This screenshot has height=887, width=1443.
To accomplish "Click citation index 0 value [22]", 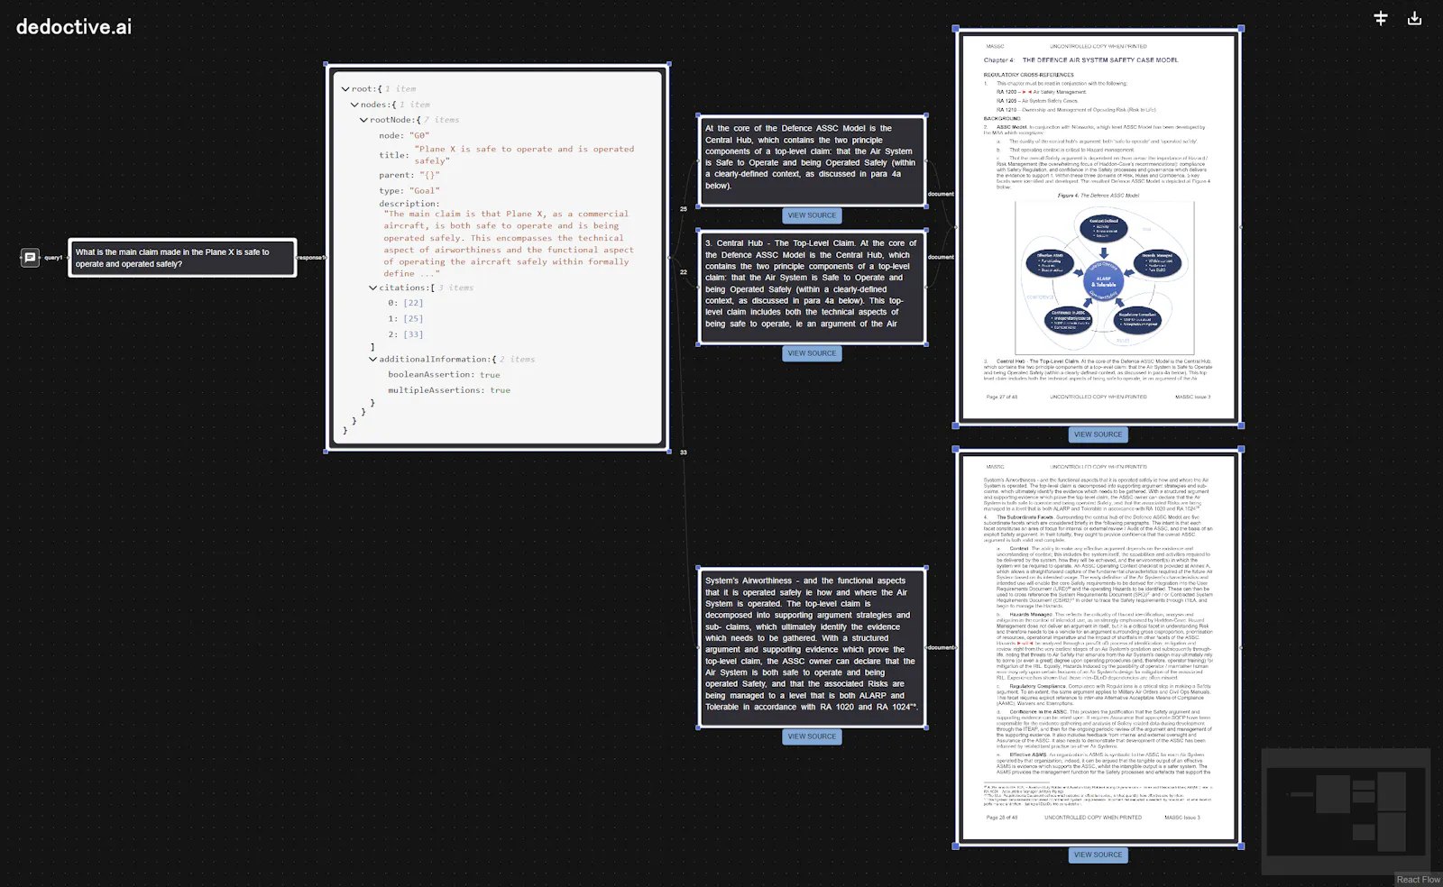I will 413,303.
